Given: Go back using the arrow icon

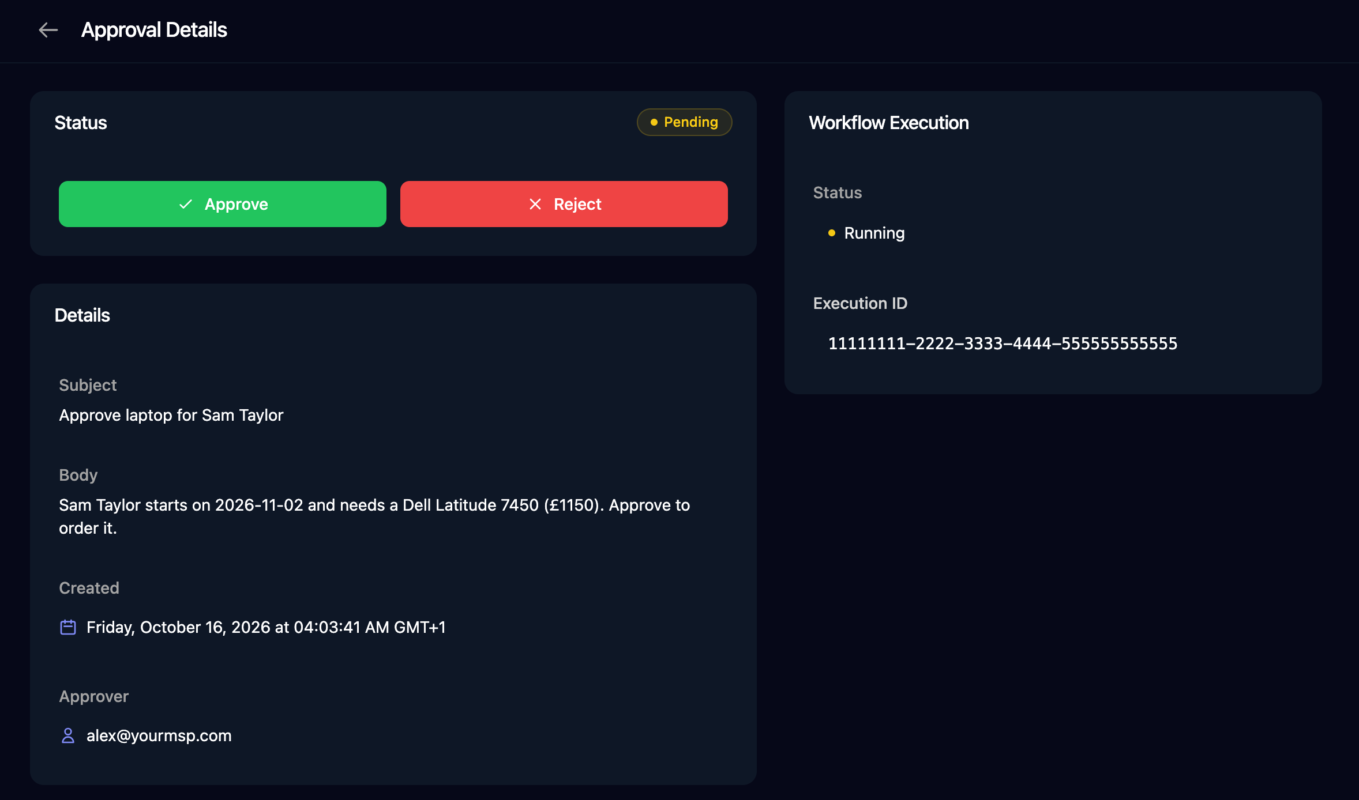Looking at the screenshot, I should (x=48, y=30).
